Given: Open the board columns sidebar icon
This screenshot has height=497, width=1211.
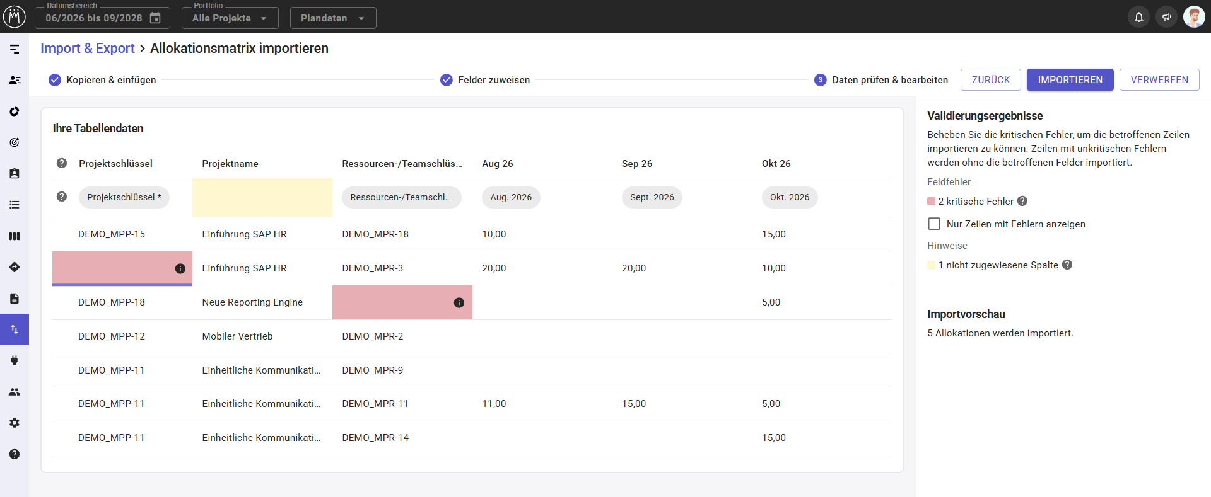Looking at the screenshot, I should [15, 236].
